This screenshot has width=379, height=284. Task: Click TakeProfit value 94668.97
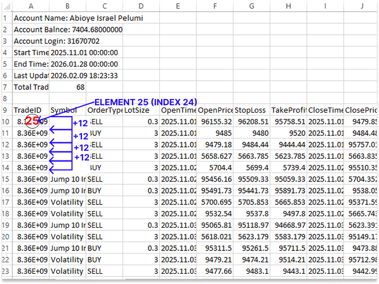click(x=289, y=225)
